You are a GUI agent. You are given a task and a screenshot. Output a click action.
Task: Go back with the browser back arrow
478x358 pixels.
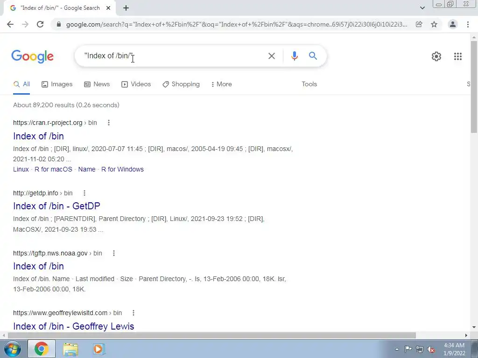(10, 24)
